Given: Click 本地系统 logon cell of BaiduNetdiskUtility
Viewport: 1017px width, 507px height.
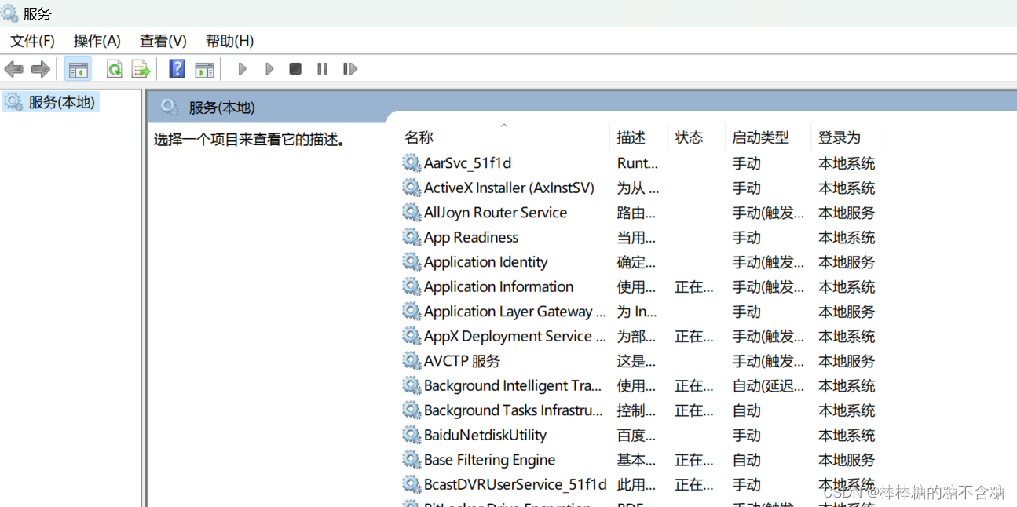Looking at the screenshot, I should click(x=847, y=435).
